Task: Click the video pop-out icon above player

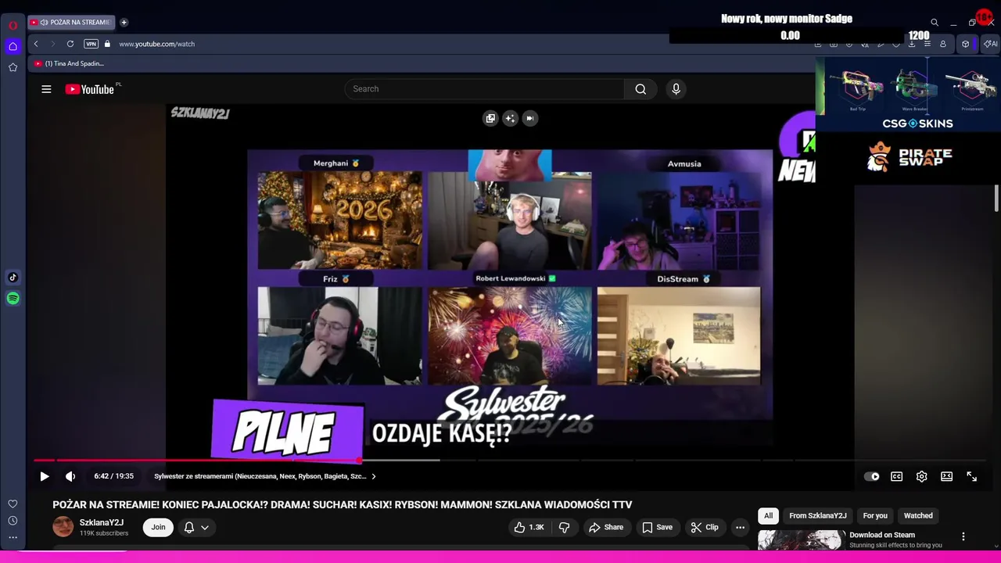Action: pos(490,118)
